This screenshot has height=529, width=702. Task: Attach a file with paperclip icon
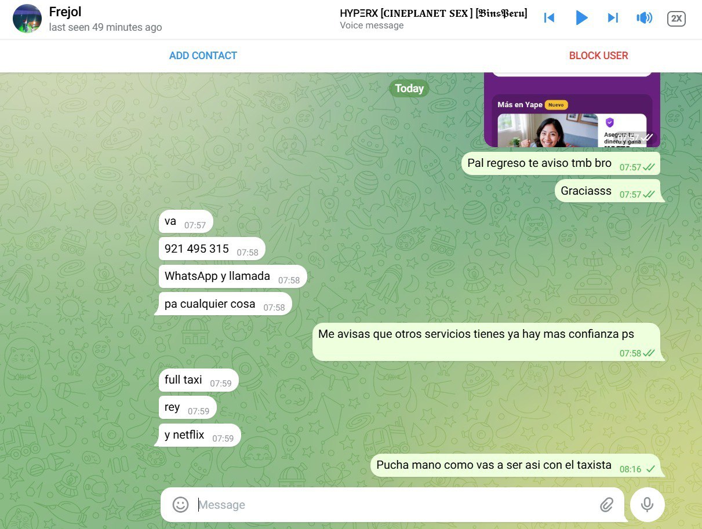[x=606, y=505]
